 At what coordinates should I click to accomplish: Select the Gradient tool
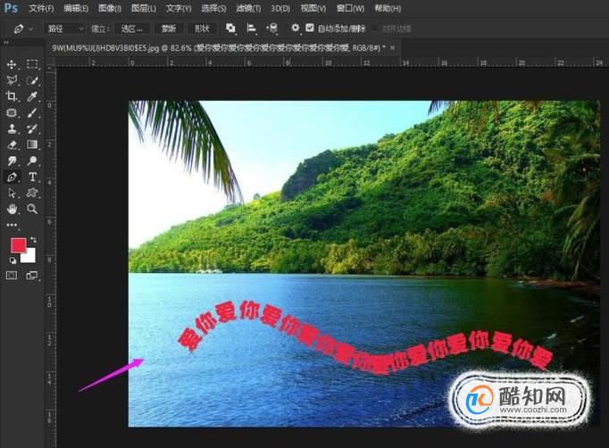32,145
